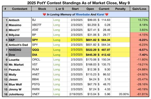Select the Blue Wolf contestant cell

pyautogui.click(x=20, y=84)
